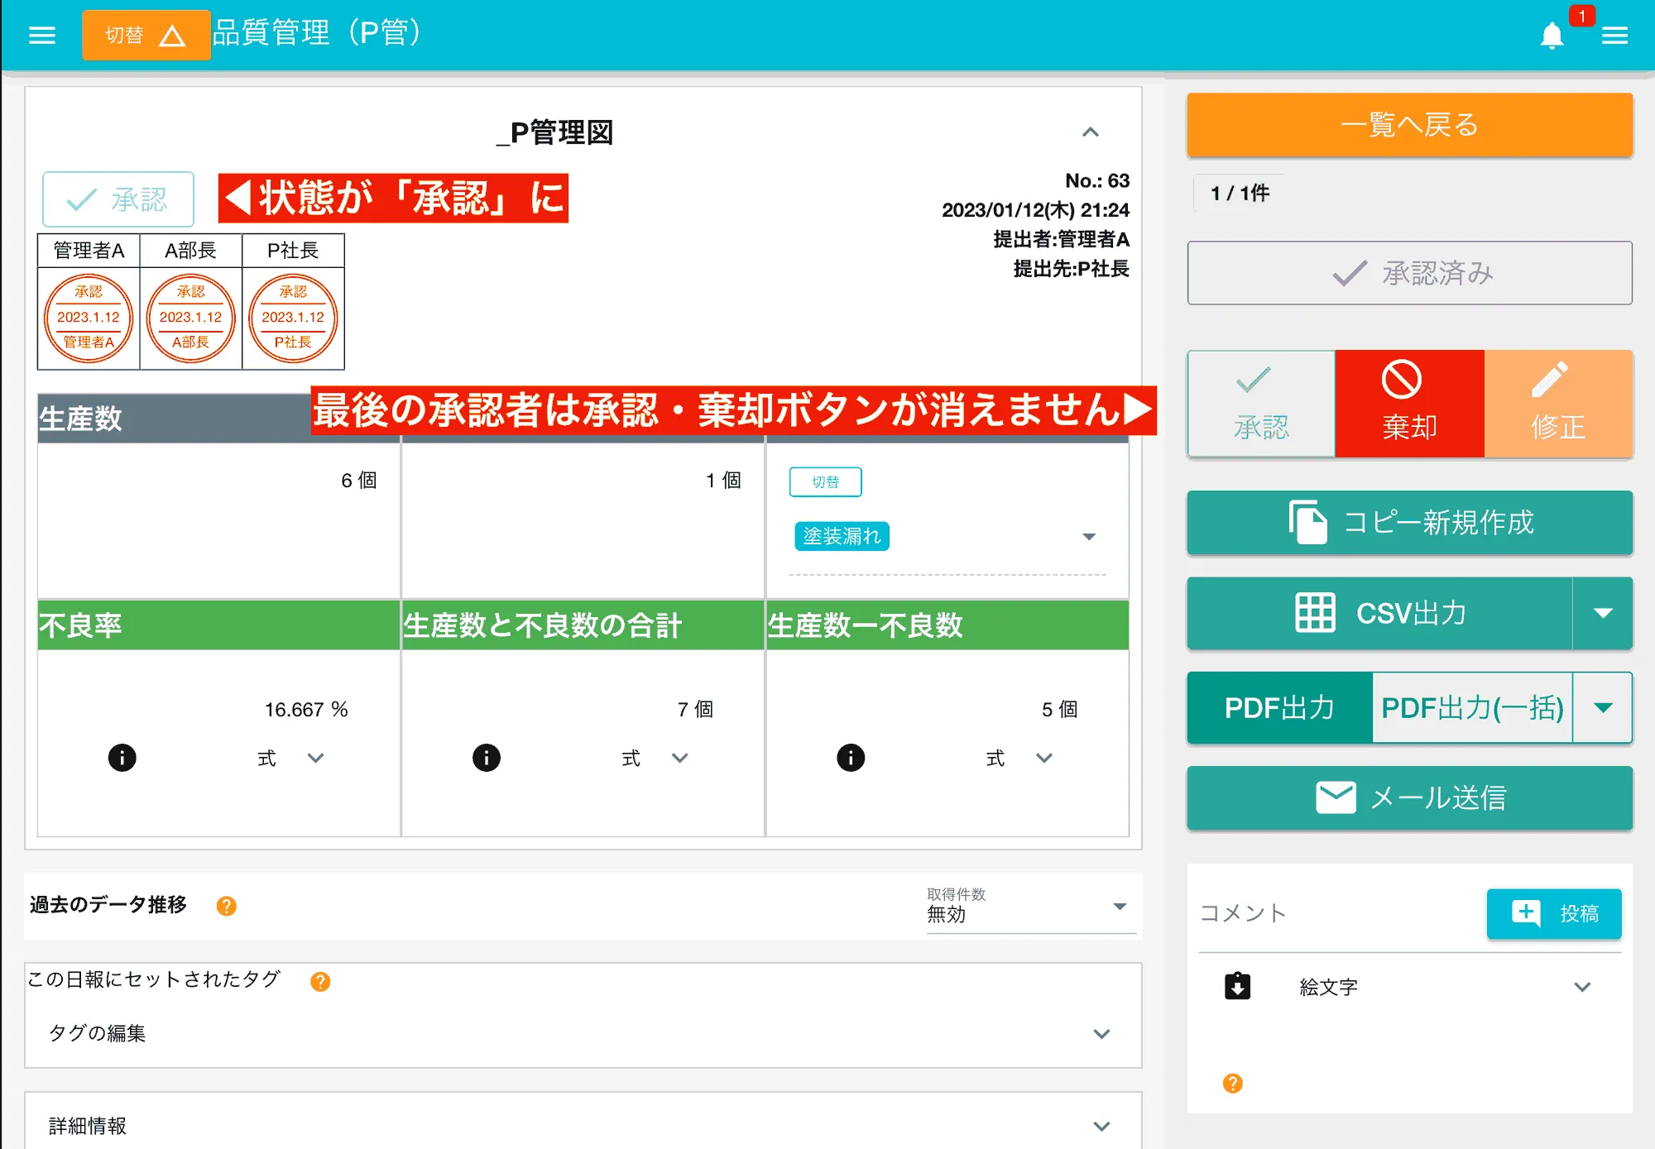Click the clipboard download icon in comments

1237,986
